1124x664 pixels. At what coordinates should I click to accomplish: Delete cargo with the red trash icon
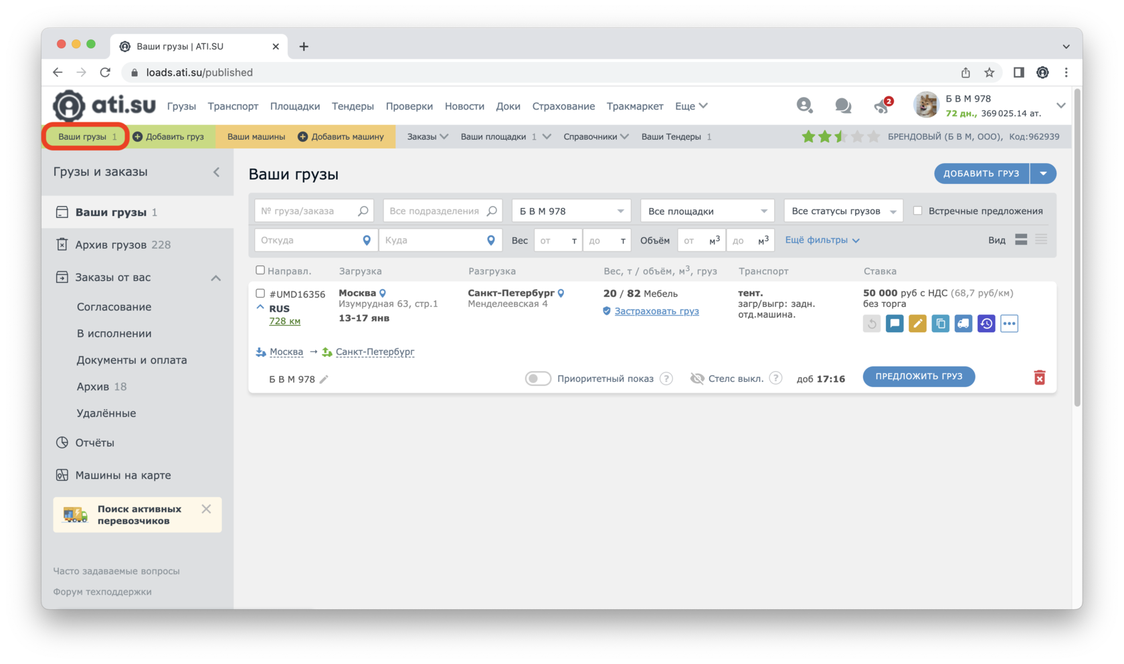tap(1039, 378)
